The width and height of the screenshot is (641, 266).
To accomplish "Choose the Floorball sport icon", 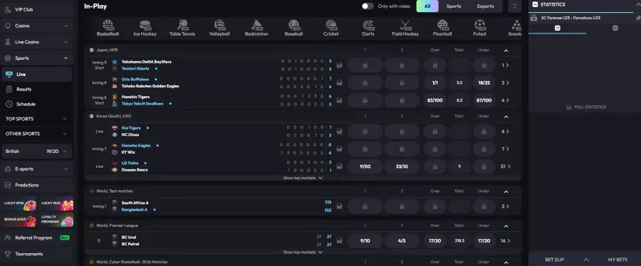I will click(442, 28).
